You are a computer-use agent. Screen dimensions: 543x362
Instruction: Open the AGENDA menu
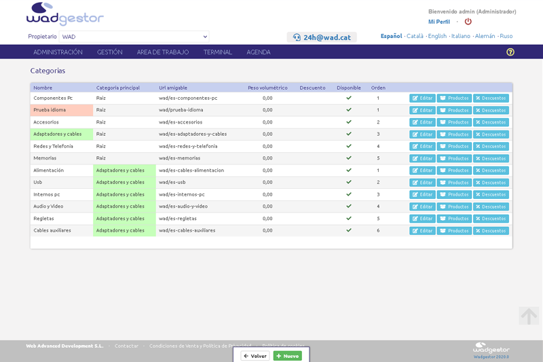259,52
